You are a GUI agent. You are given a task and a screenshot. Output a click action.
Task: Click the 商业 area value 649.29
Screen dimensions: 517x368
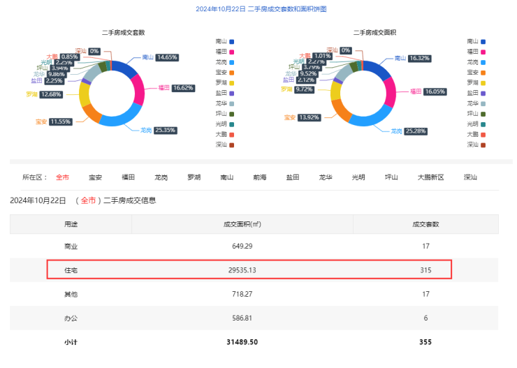(x=242, y=246)
